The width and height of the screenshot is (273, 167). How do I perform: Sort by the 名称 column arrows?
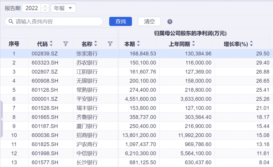click(96, 44)
